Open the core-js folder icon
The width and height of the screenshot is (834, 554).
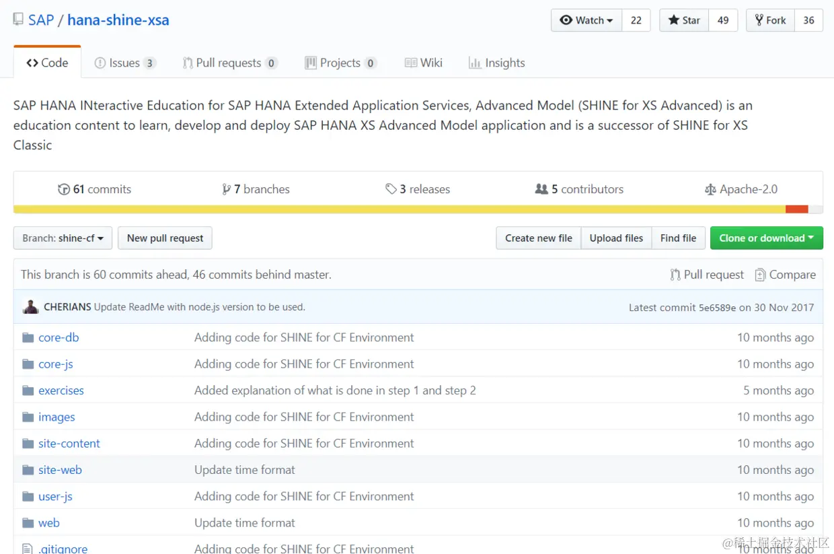[x=28, y=364]
